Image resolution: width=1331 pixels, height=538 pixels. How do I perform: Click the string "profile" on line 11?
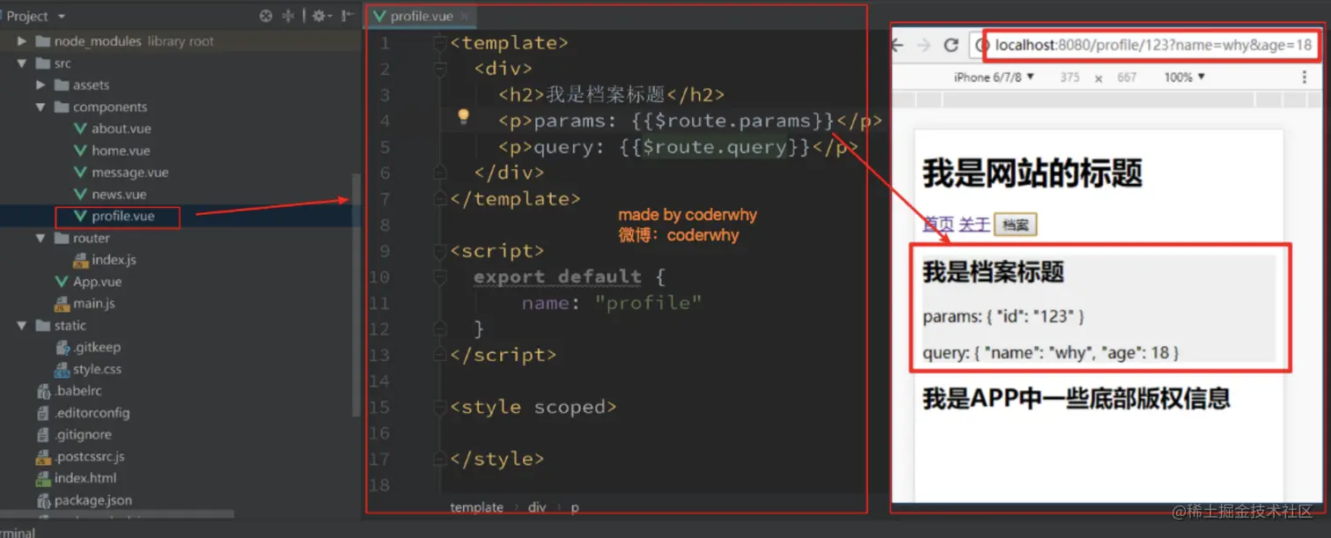pyautogui.click(x=648, y=303)
